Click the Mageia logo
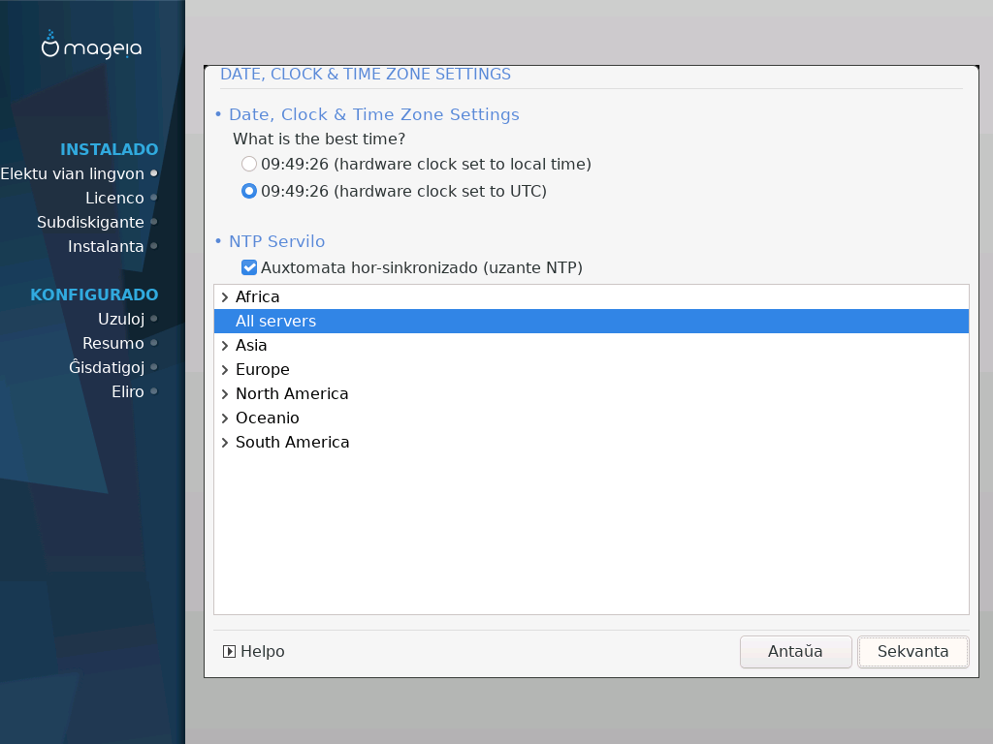 click(x=92, y=46)
